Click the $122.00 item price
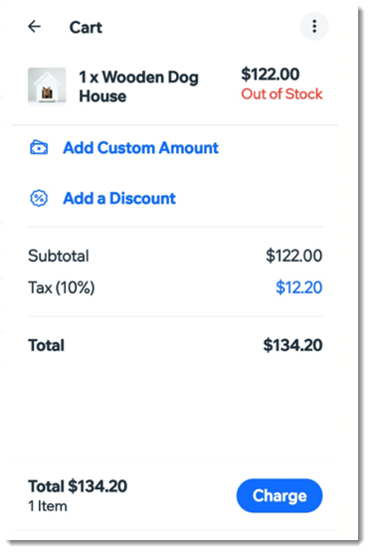This screenshot has height=552, width=370. [x=271, y=75]
